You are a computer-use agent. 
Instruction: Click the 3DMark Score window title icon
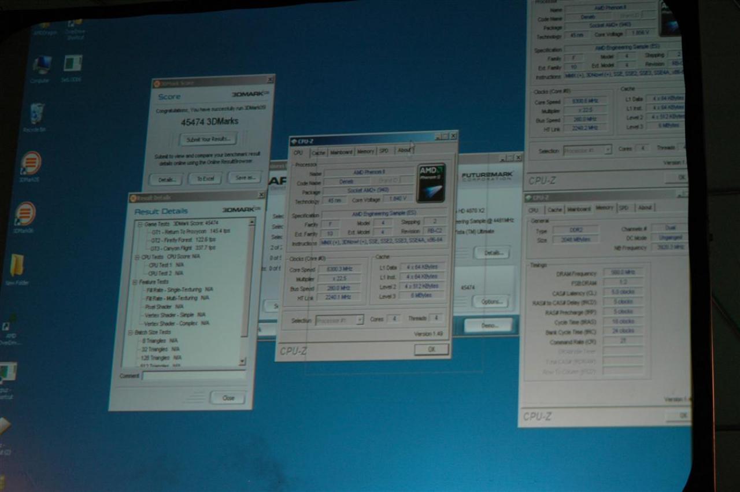point(156,83)
